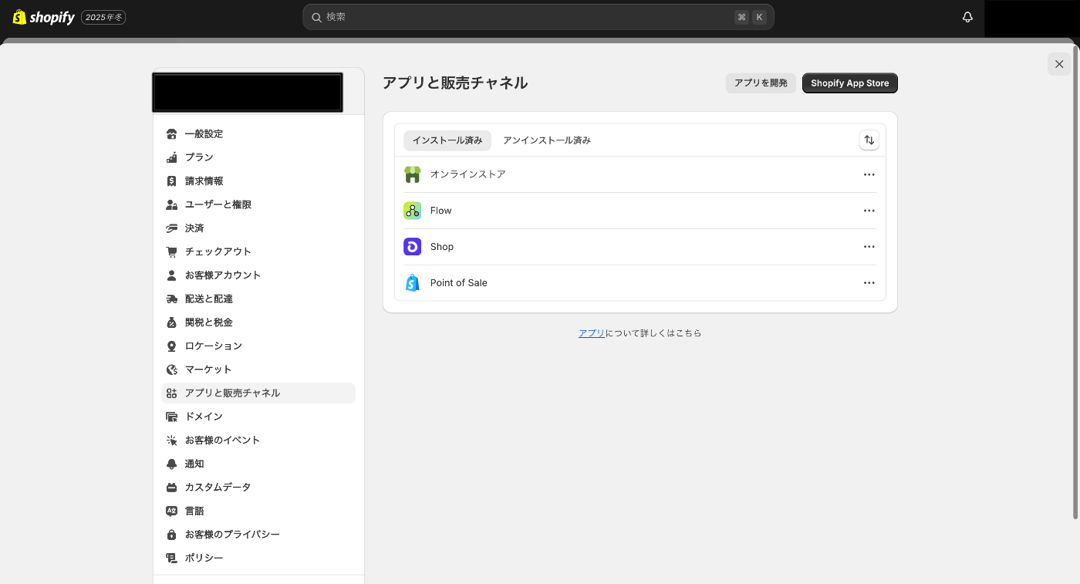Click the お客様のイベント cursor icon

(x=172, y=441)
